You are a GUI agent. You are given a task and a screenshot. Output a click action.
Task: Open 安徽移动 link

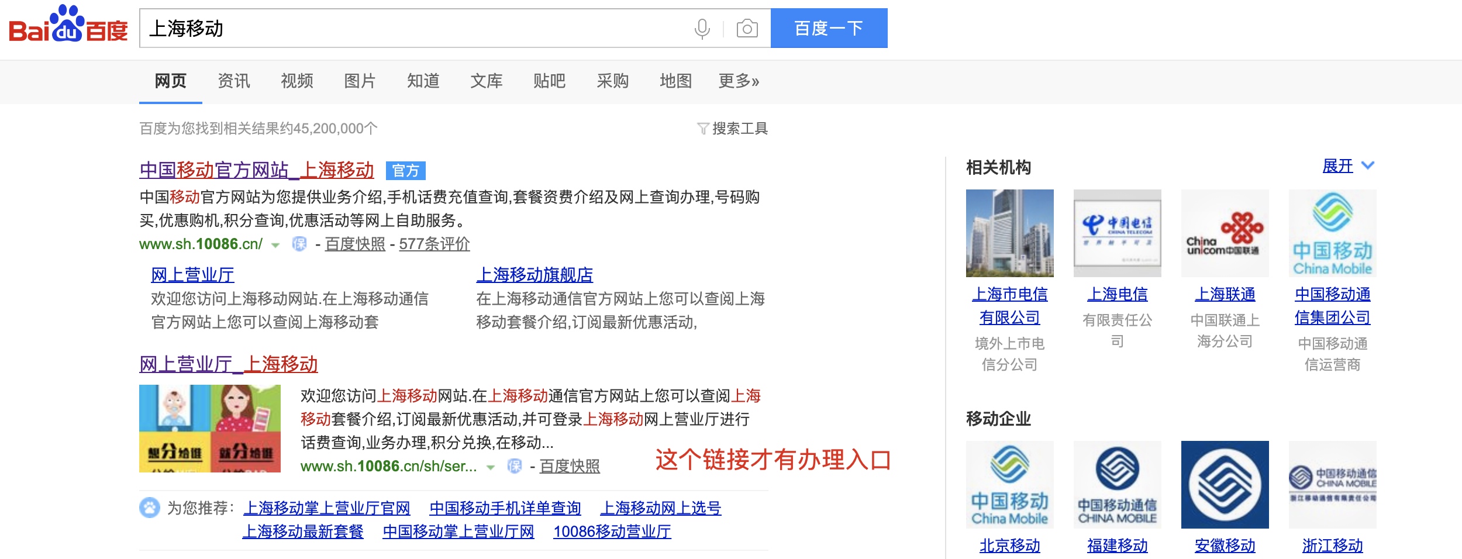click(x=1225, y=546)
